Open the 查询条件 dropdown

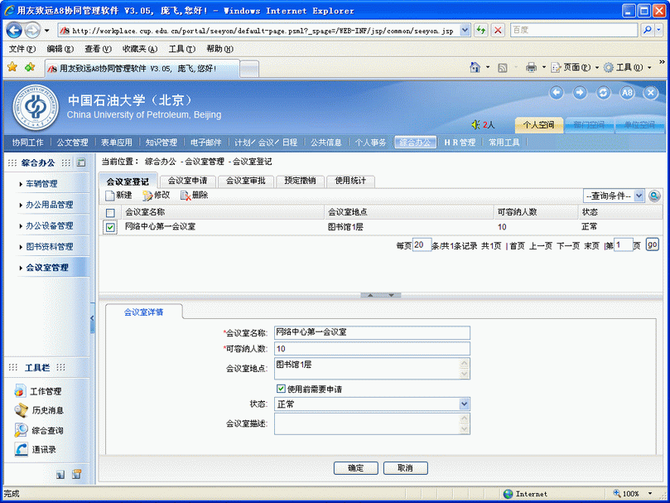[x=614, y=196]
